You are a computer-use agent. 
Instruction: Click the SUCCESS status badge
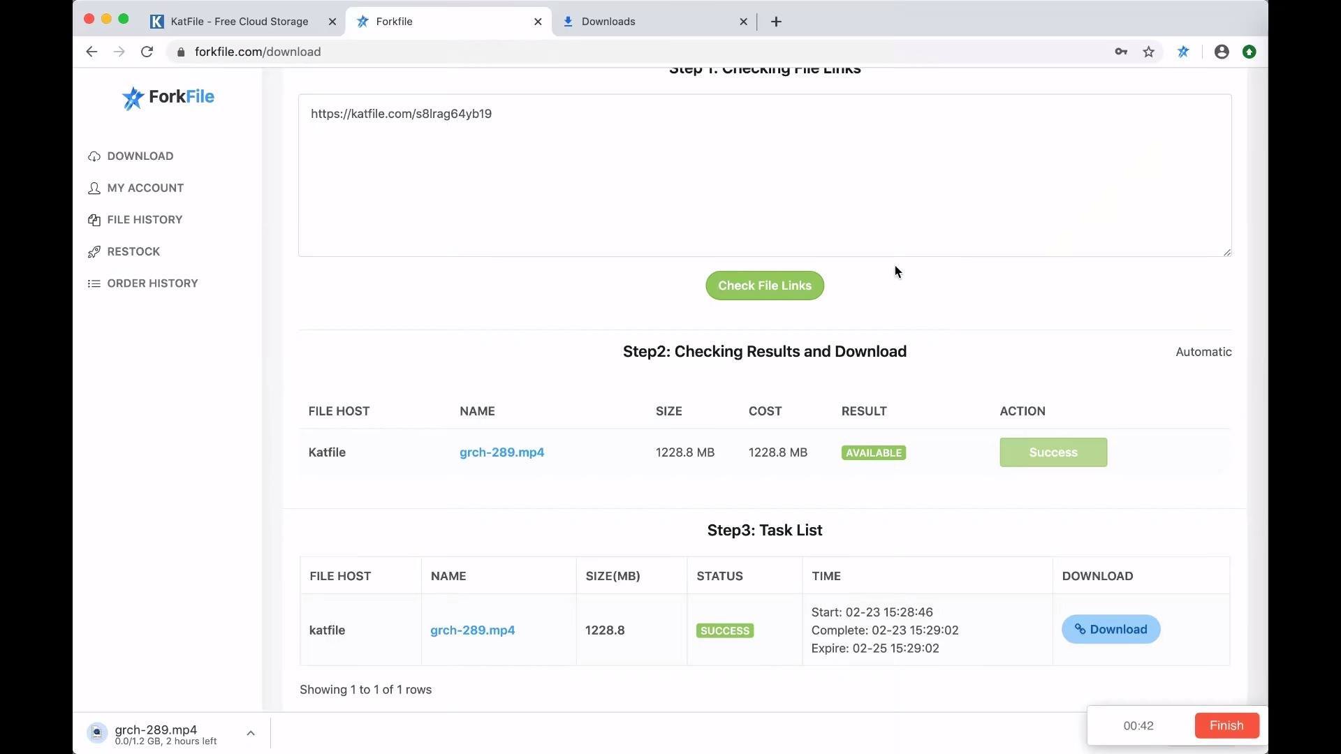pos(725,631)
